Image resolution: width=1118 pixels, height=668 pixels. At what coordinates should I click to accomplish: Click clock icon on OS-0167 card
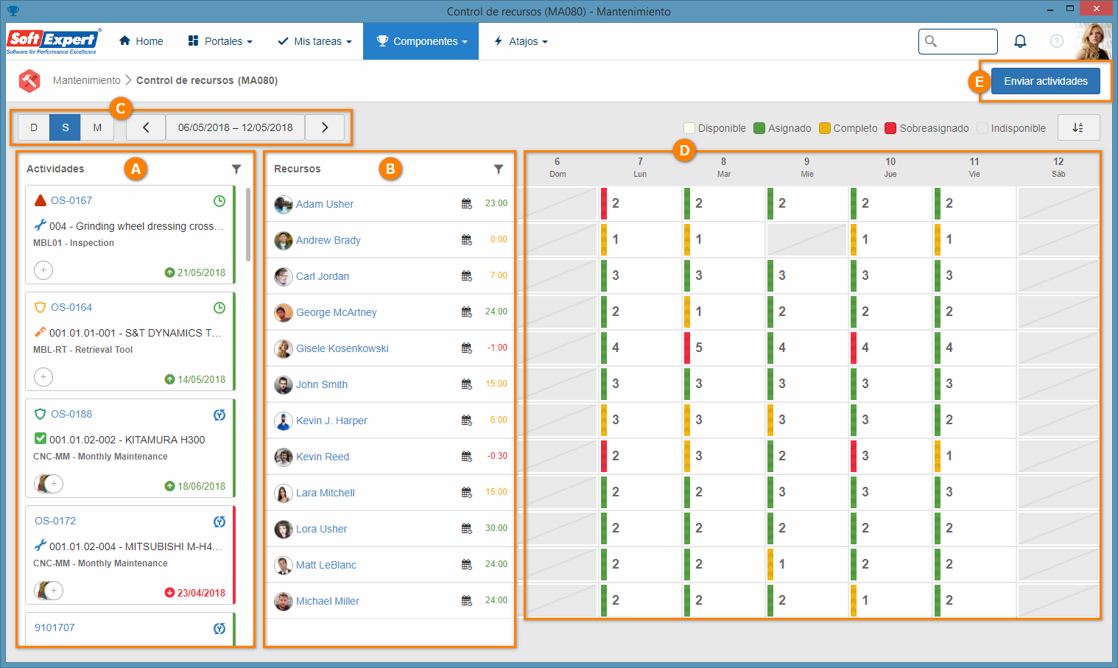click(219, 201)
